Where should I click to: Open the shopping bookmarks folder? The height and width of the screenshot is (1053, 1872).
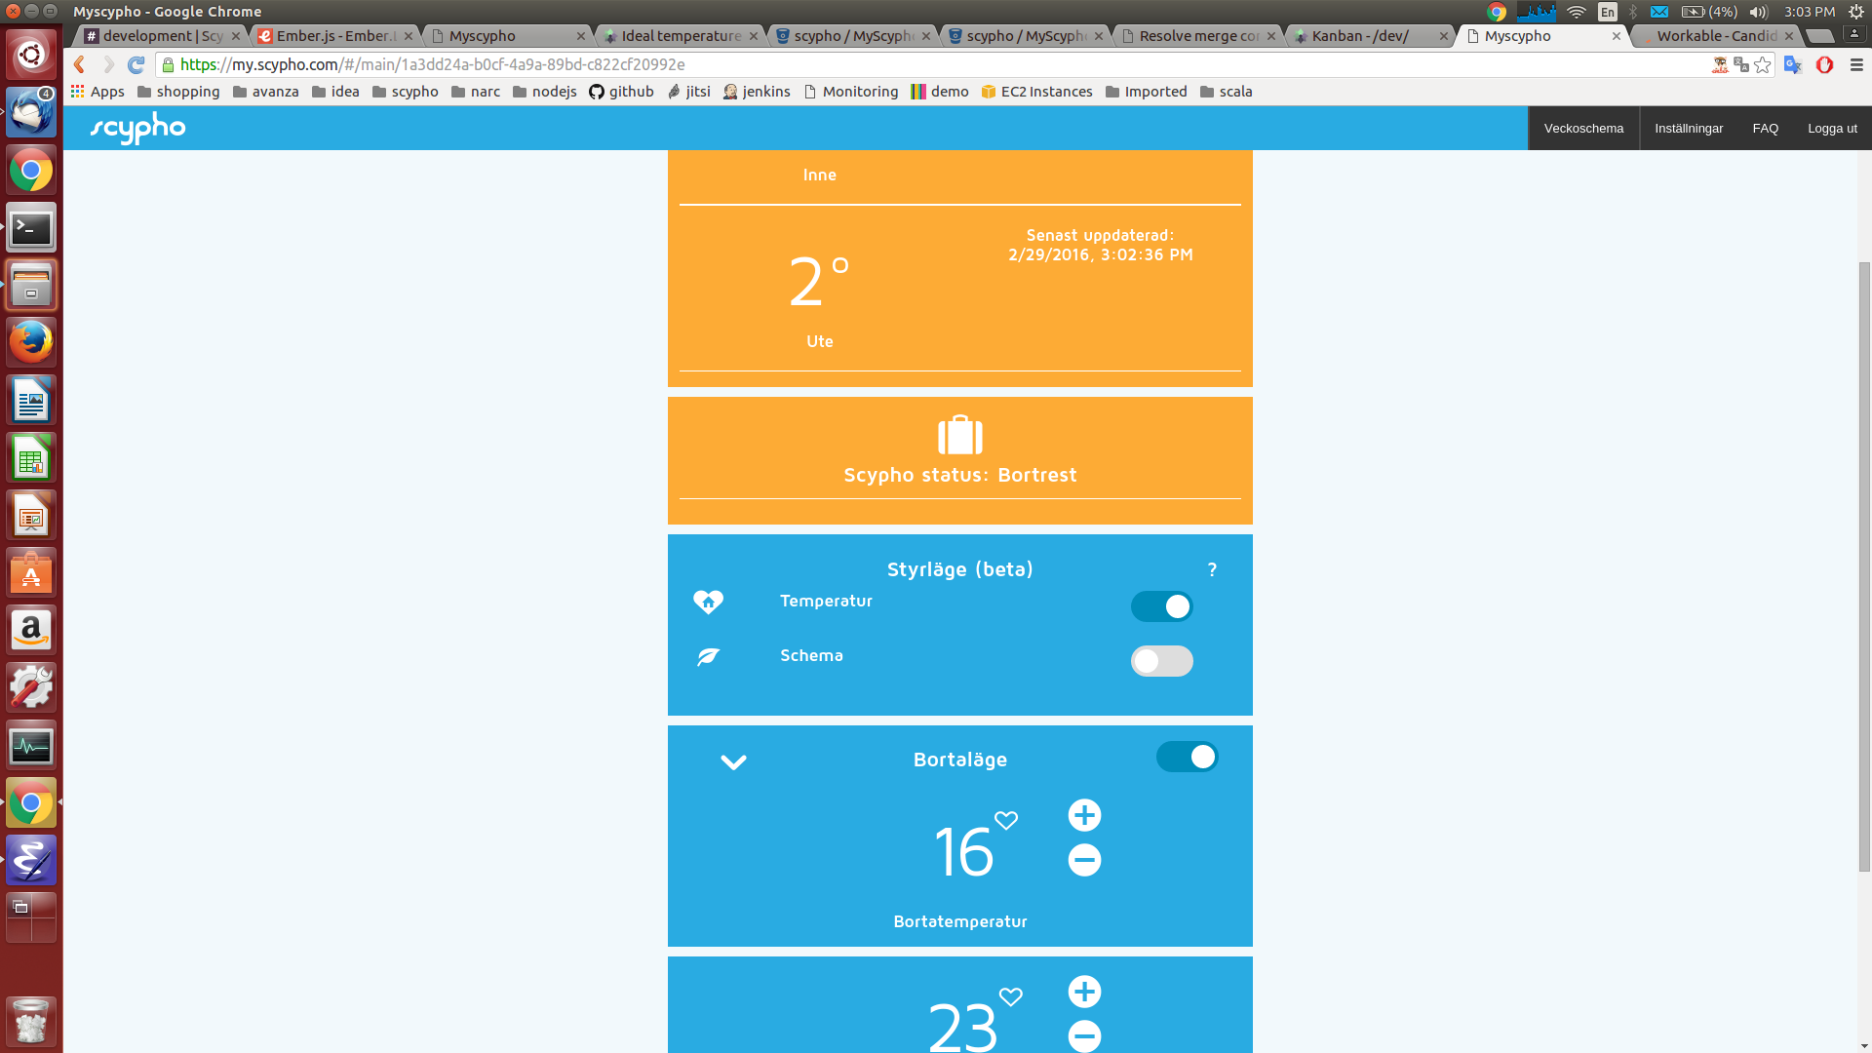pos(178,92)
